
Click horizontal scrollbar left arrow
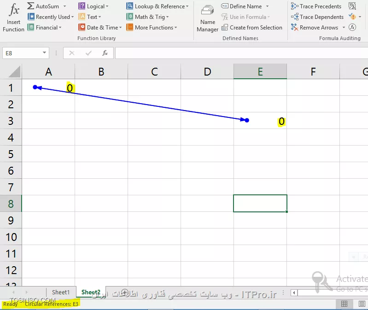(294, 292)
